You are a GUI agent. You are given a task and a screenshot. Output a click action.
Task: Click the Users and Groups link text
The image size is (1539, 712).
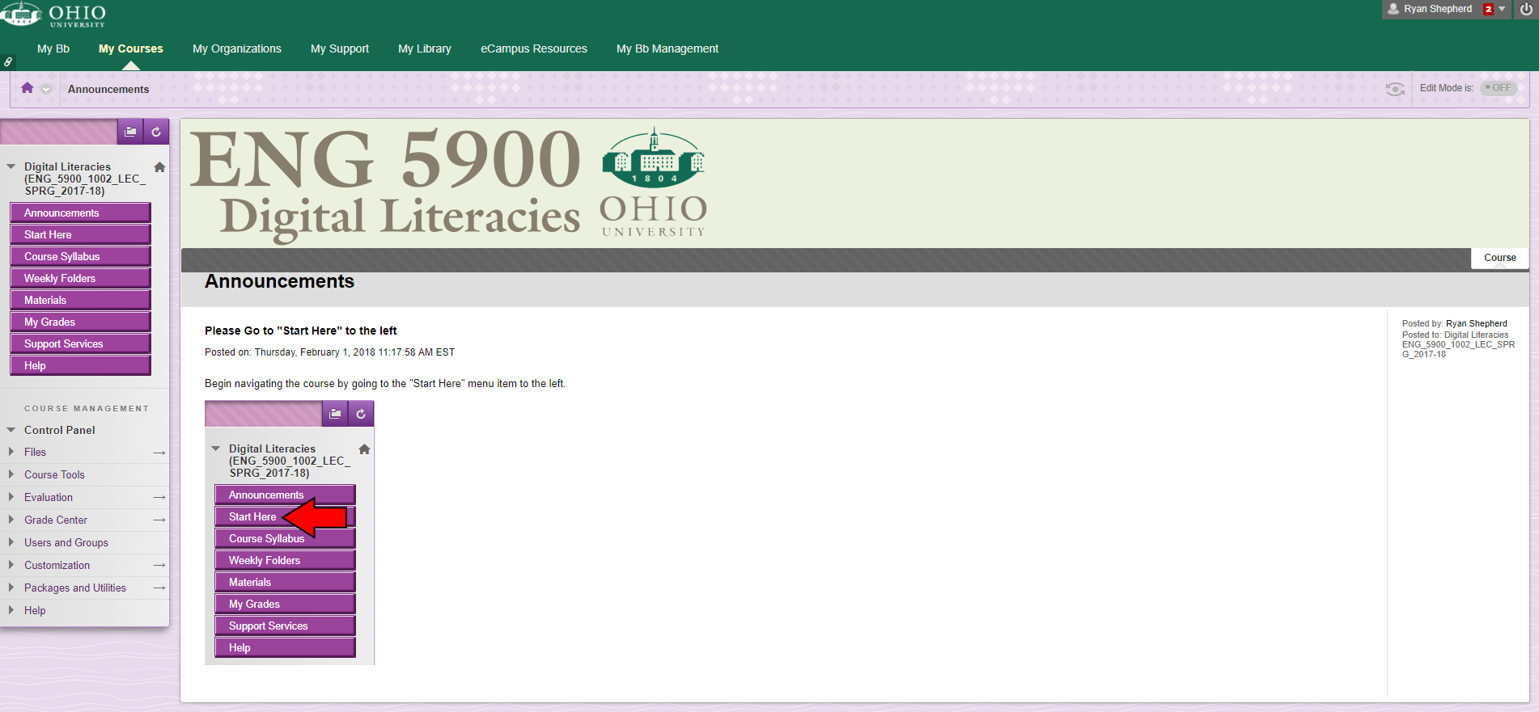(66, 542)
